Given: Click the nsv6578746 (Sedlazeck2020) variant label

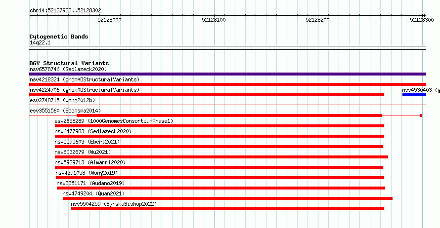Looking at the screenshot, I should [x=68, y=69].
